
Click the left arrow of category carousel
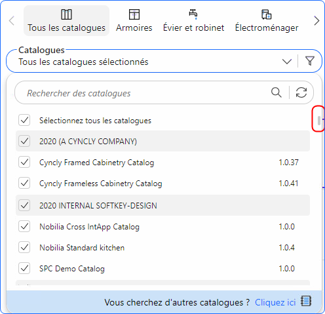click(x=12, y=21)
